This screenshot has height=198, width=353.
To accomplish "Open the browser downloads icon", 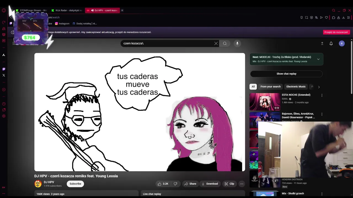I will pos(343,18).
